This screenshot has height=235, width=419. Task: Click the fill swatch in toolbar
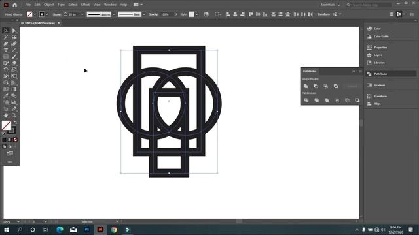[x=7, y=125]
